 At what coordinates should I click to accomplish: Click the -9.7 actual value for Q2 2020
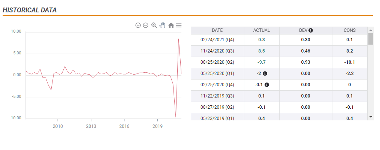click(261, 62)
